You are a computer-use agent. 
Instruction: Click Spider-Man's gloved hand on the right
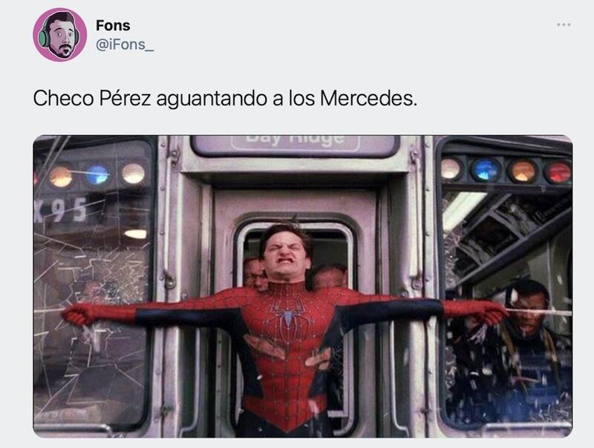[x=489, y=312]
